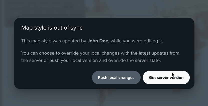Click the sentence about who updated the style
This screenshot has width=208, height=106.
92,41
